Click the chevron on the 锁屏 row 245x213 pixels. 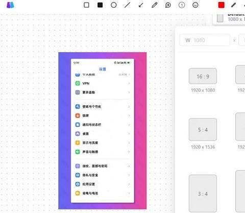pos(129,115)
